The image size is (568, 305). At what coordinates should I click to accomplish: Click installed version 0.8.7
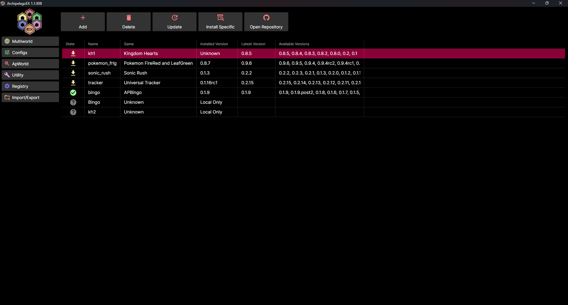coord(217,63)
